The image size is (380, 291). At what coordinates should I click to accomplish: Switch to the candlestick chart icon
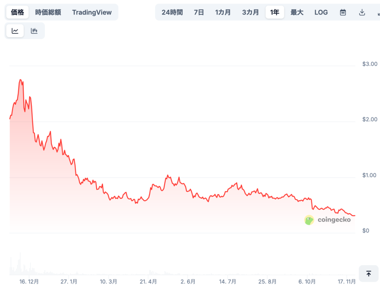coord(34,30)
